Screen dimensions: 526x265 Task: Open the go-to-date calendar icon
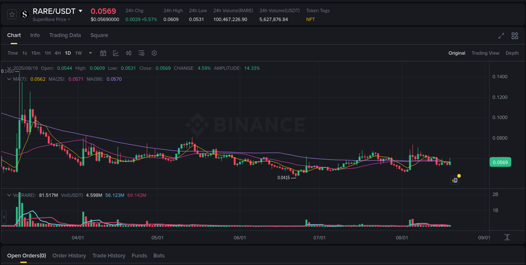[x=103, y=53]
